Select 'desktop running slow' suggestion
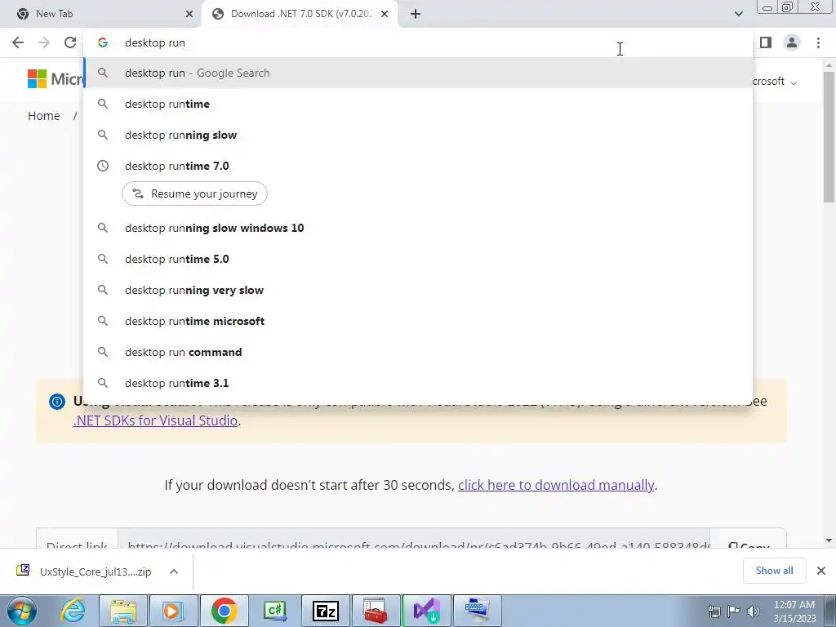Screen dimensions: 836x627 coord(418,135)
